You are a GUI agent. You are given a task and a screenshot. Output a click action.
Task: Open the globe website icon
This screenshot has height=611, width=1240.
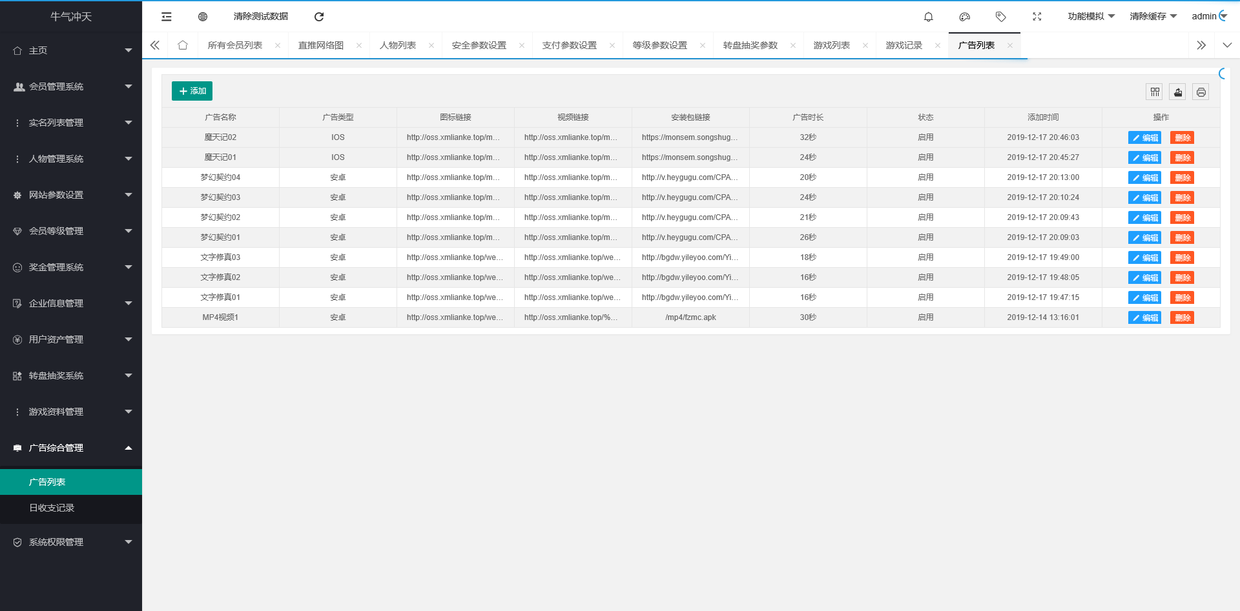(x=203, y=17)
